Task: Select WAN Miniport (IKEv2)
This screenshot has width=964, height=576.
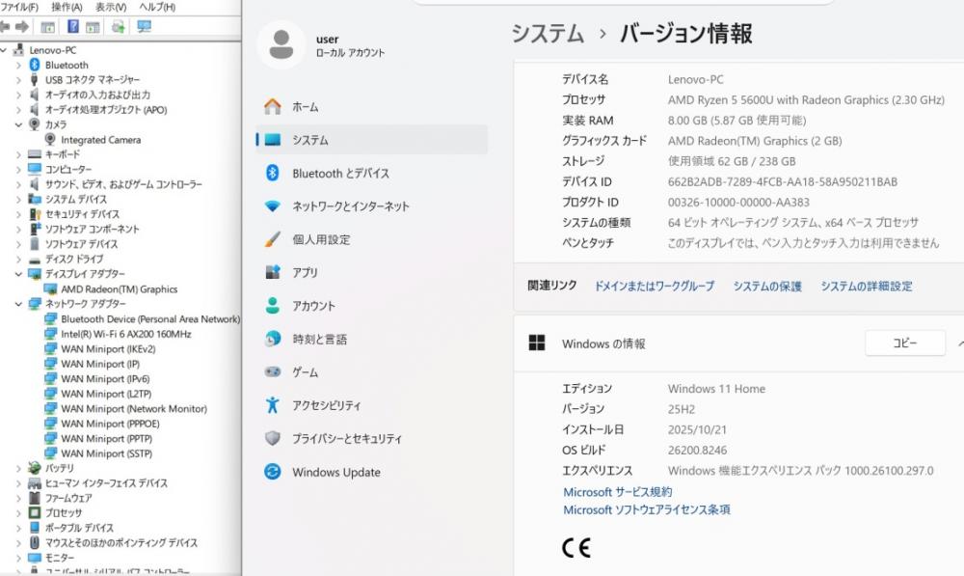Action: (x=108, y=349)
